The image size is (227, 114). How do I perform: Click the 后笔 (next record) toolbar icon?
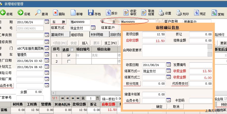point(20,12)
